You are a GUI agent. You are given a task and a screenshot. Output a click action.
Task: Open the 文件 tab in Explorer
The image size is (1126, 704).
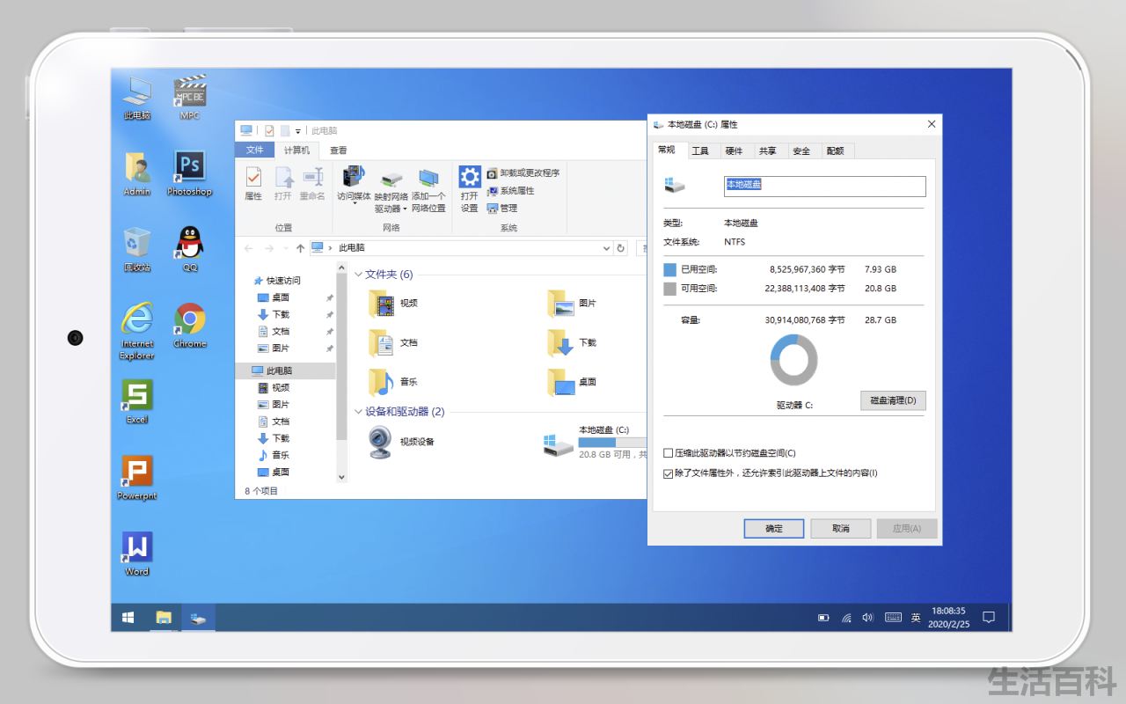tap(254, 150)
